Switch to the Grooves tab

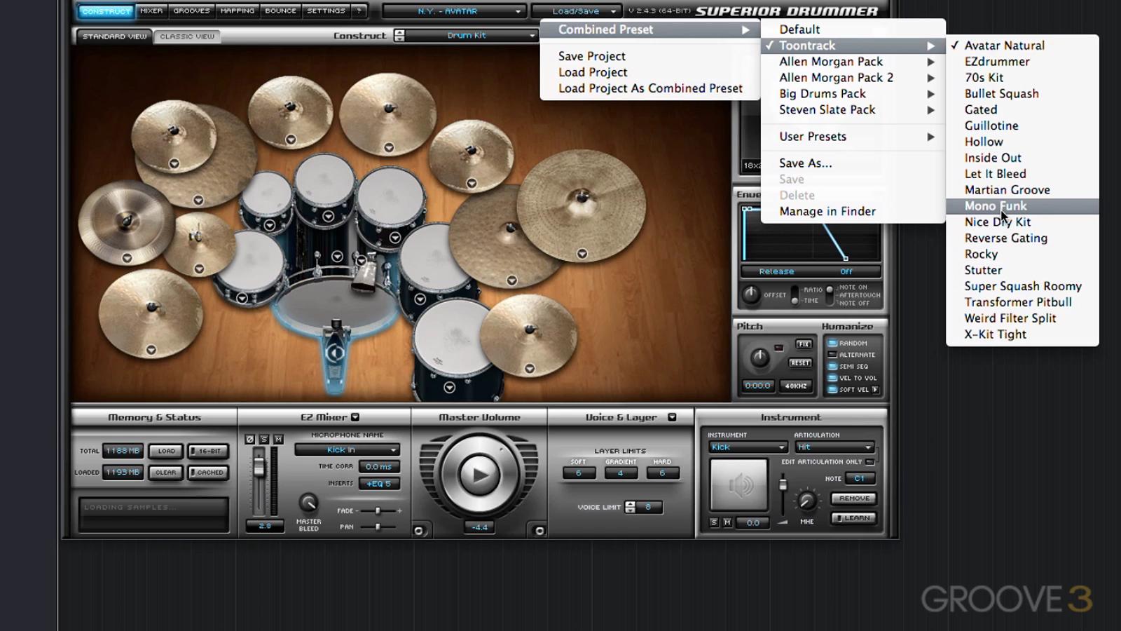191,11
